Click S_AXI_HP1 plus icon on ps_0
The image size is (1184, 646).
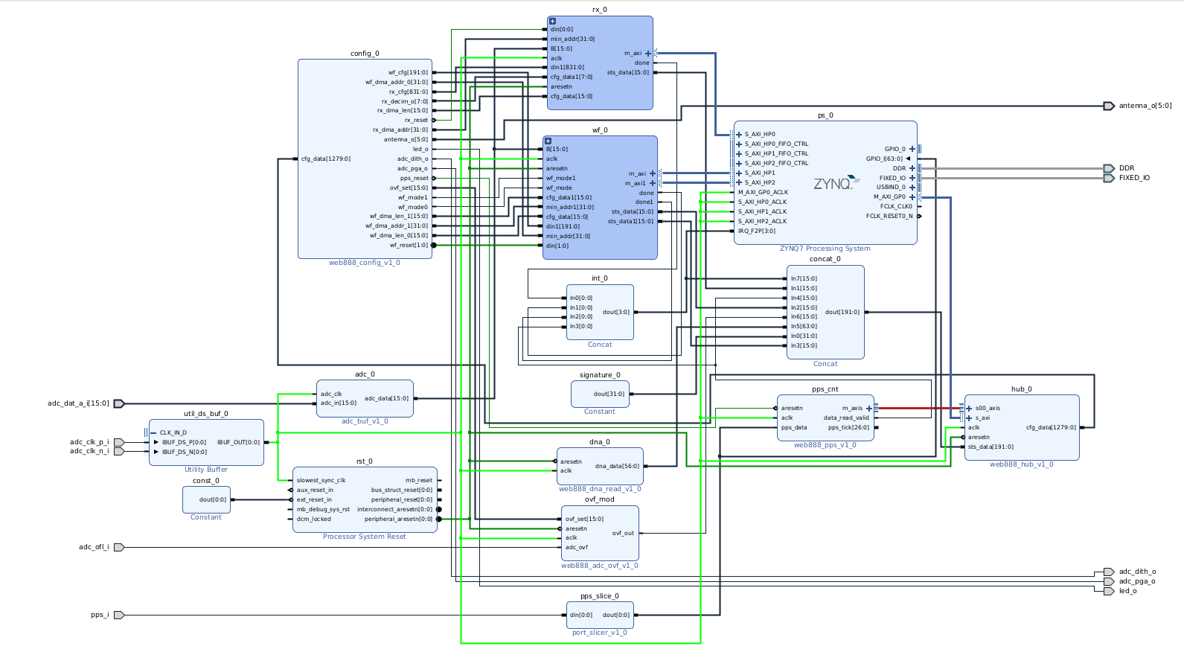[x=739, y=173]
